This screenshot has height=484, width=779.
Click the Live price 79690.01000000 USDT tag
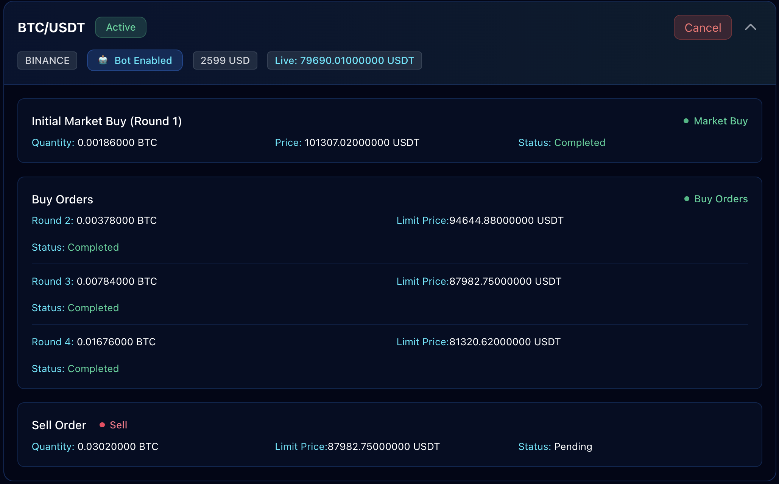[344, 60]
